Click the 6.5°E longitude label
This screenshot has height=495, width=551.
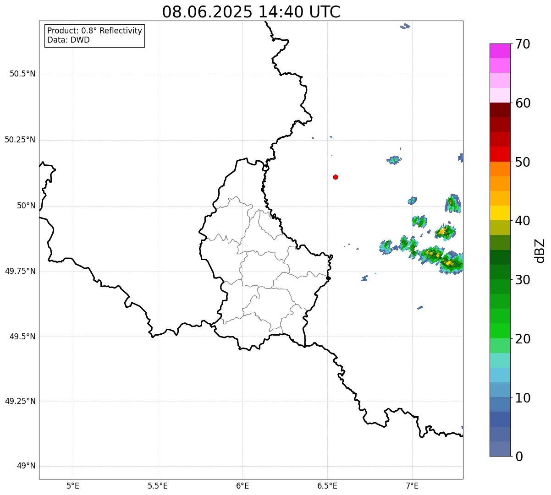click(x=327, y=485)
